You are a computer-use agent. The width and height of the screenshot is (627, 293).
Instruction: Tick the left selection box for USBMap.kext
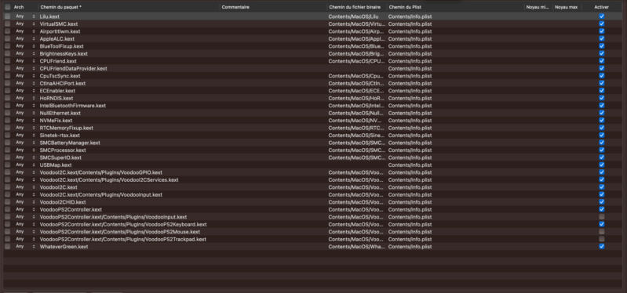[x=8, y=165]
